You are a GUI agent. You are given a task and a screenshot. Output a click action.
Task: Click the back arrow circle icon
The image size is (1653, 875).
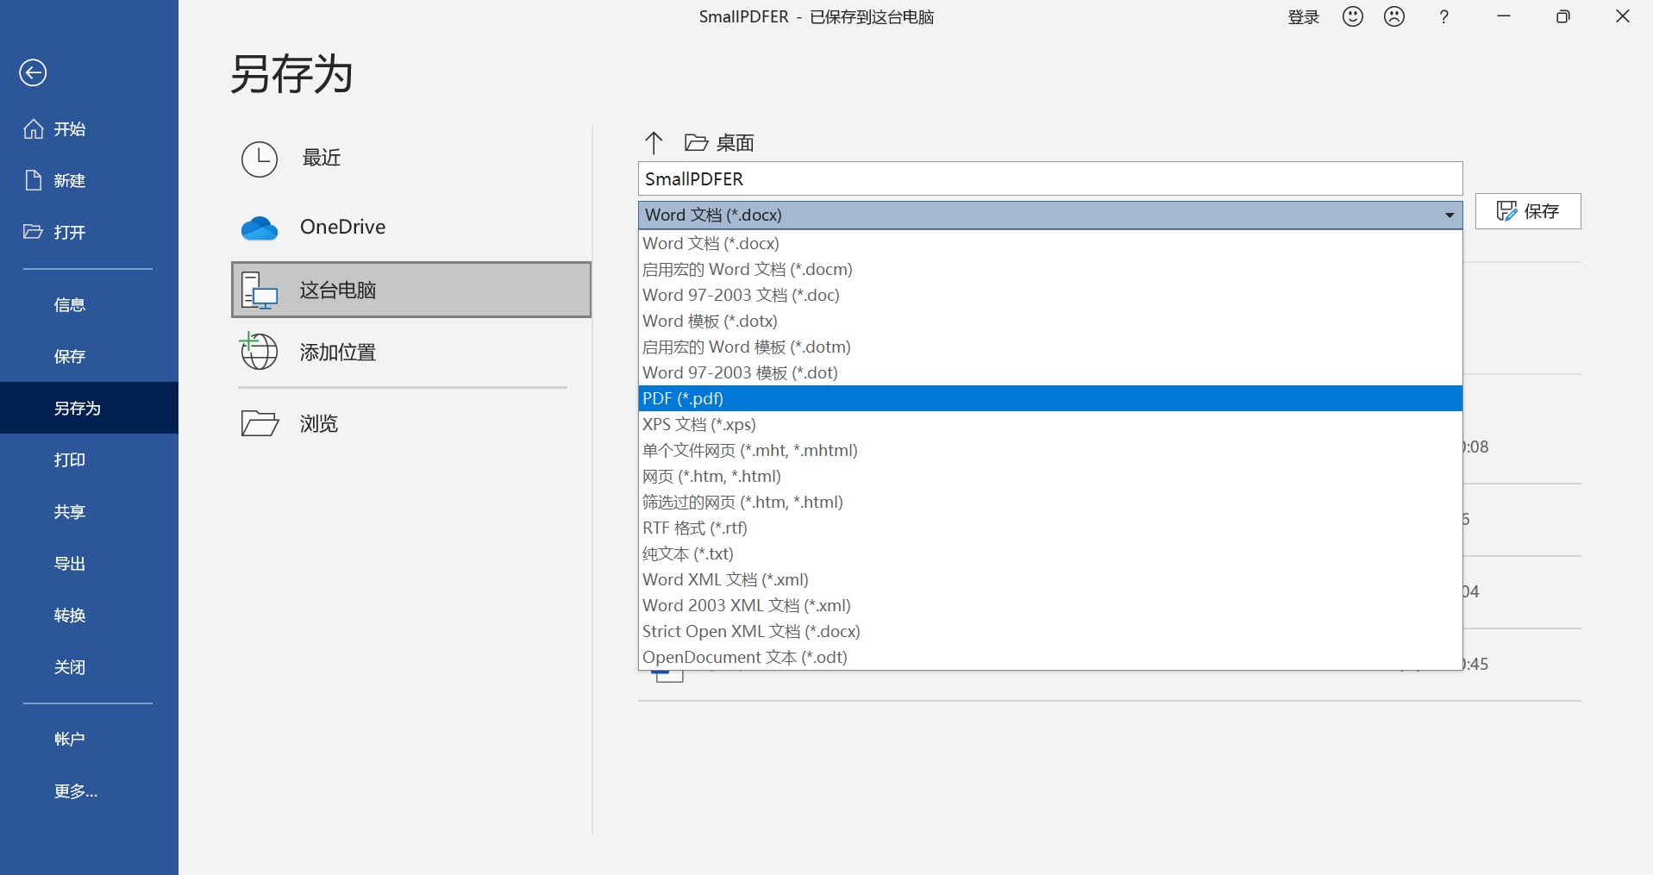click(x=33, y=73)
